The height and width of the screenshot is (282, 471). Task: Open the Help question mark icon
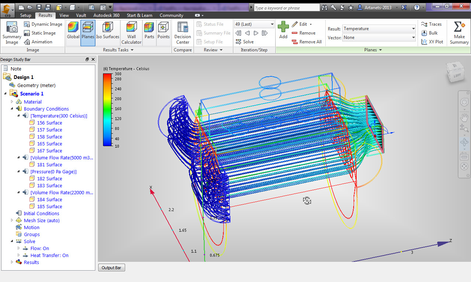click(x=417, y=7)
